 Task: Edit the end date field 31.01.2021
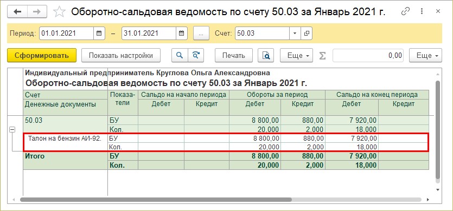point(149,33)
